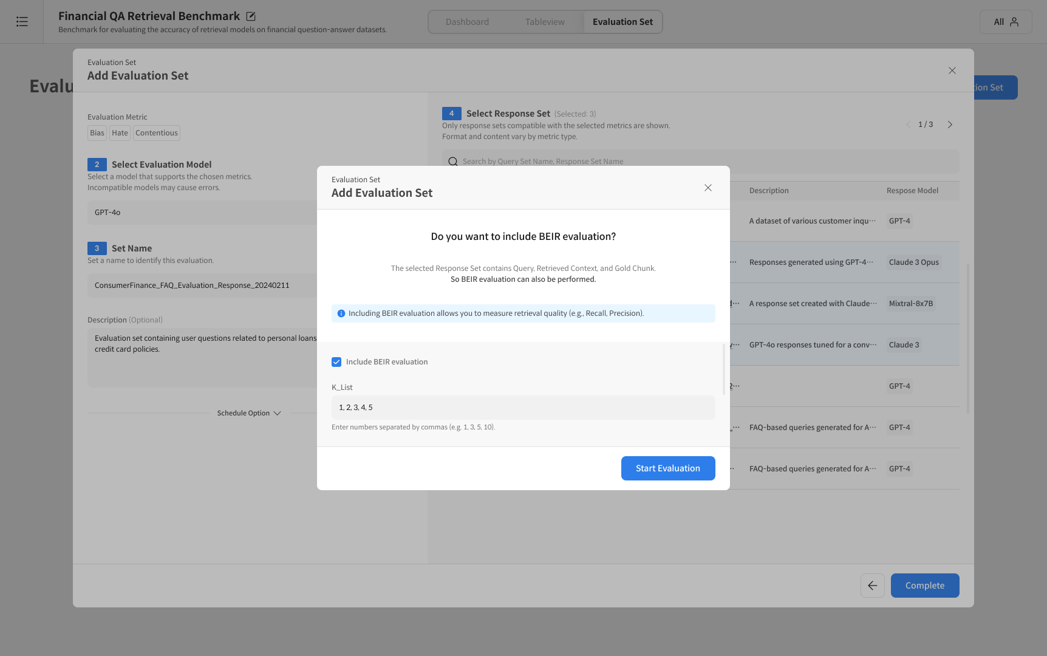Open the hamburger navigation menu icon
The image size is (1047, 656).
coord(22,22)
